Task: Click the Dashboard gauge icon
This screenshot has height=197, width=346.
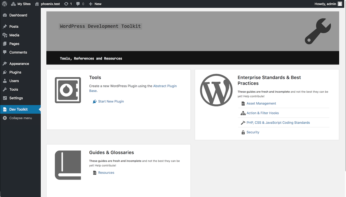Action: [x=5, y=15]
